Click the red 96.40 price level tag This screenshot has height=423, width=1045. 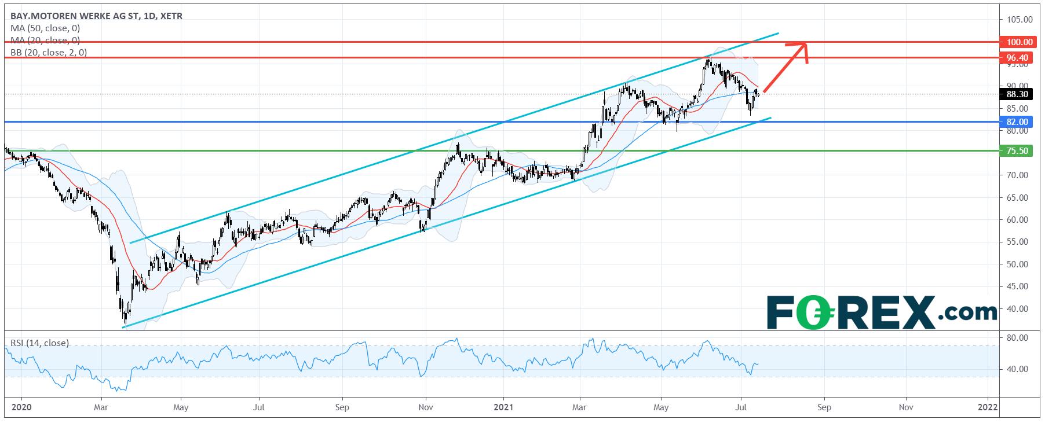tap(1018, 57)
